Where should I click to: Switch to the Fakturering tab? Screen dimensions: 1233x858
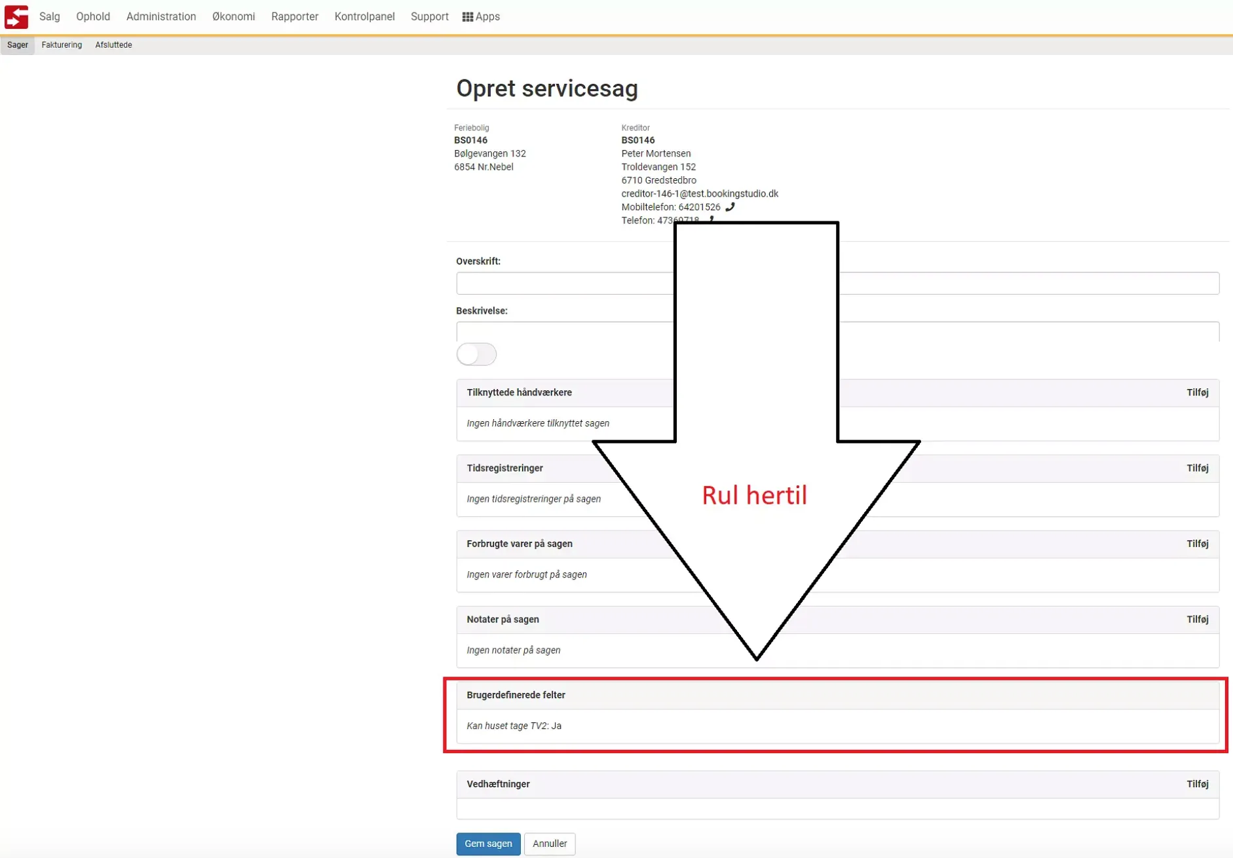(62, 45)
